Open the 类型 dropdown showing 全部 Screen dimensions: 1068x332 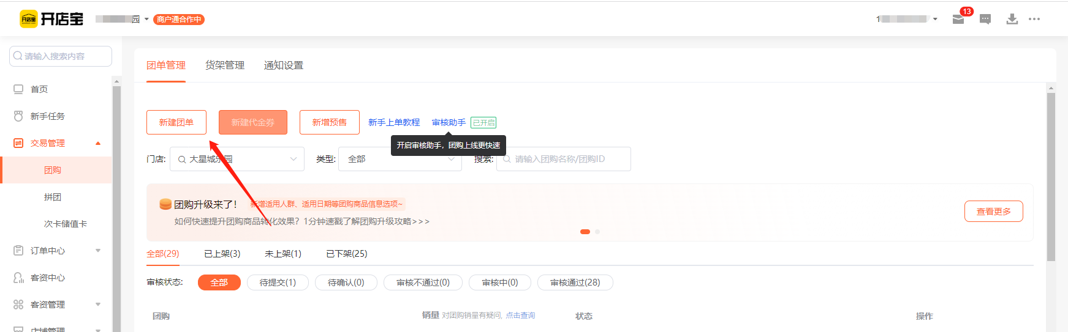pos(400,159)
